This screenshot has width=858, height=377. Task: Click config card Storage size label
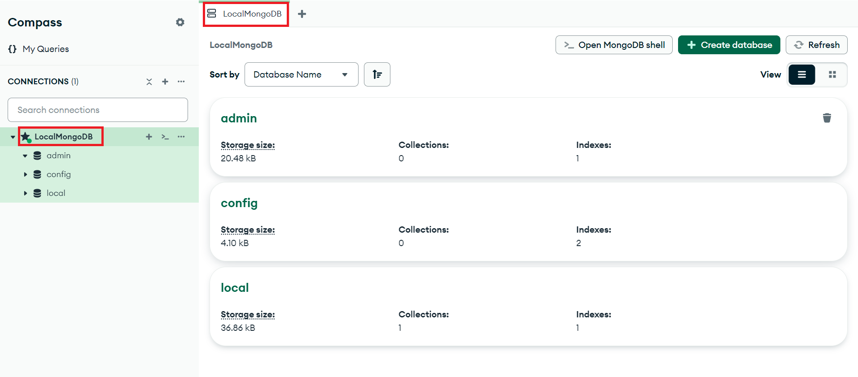coord(248,230)
